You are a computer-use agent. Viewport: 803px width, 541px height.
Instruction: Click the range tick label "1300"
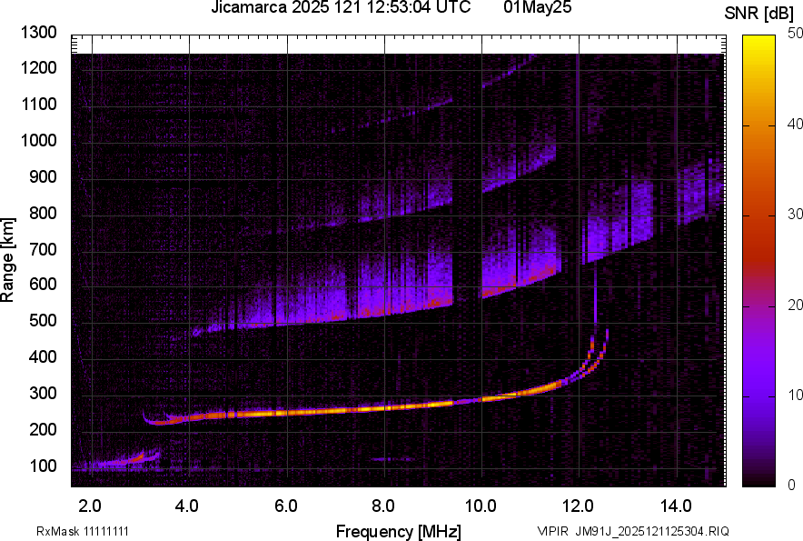38,33
